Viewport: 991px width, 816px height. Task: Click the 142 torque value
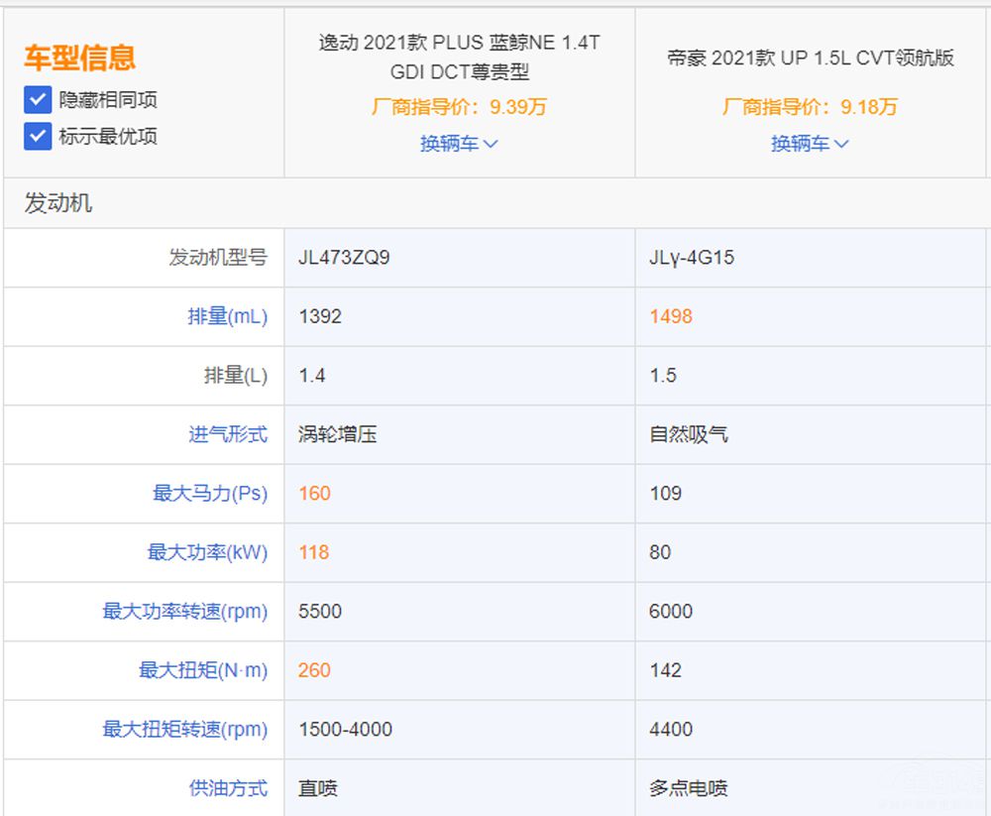tap(666, 670)
